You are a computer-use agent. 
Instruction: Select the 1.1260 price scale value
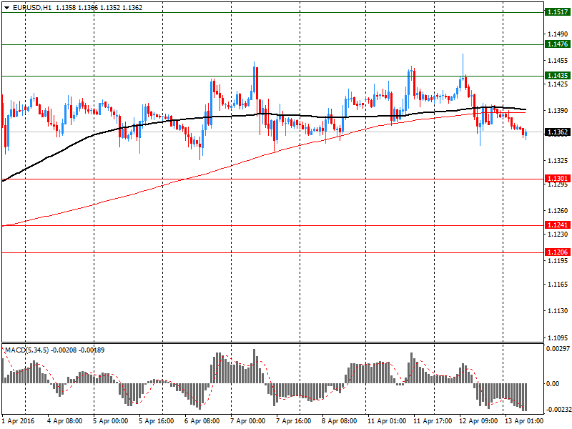point(558,210)
